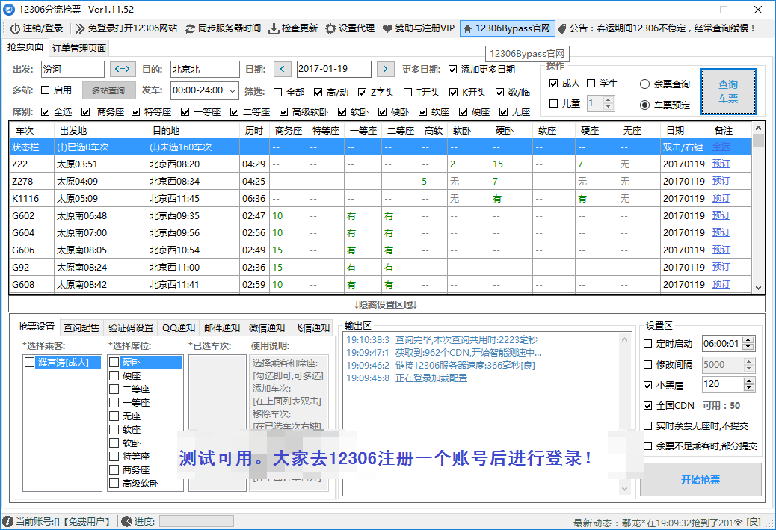776x530 pixels.
Task: Check the 儿童 checkbox
Action: click(554, 103)
